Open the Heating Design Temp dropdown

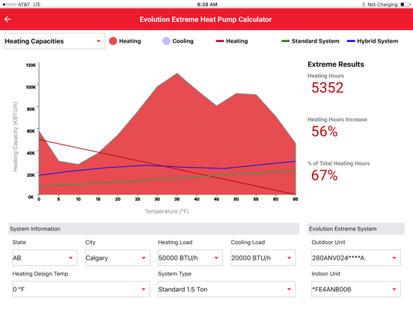[x=81, y=289]
